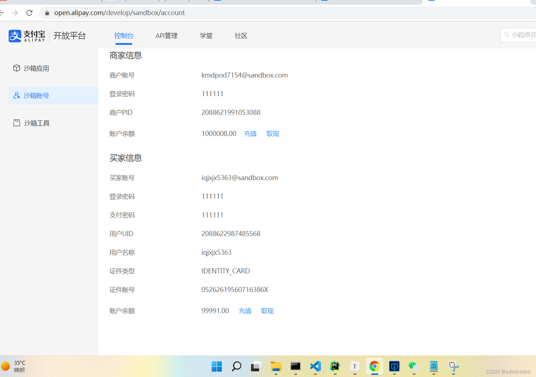
Task: Open the 社区 tab
Action: coord(241,36)
